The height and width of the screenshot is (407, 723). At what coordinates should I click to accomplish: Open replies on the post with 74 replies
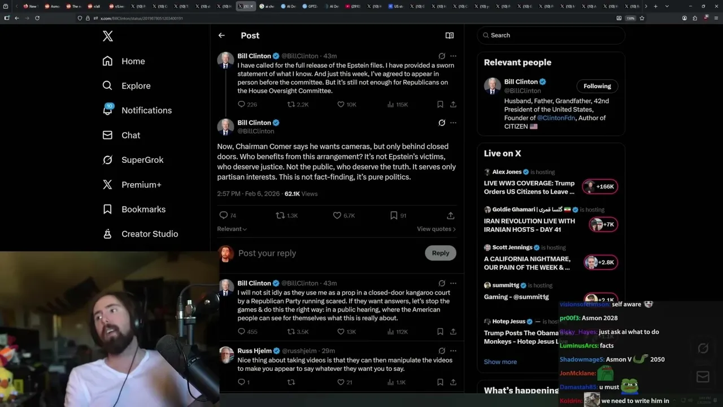pos(227,215)
